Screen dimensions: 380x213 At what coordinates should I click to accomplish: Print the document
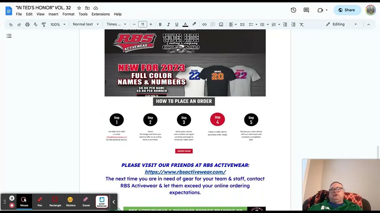click(x=27, y=25)
